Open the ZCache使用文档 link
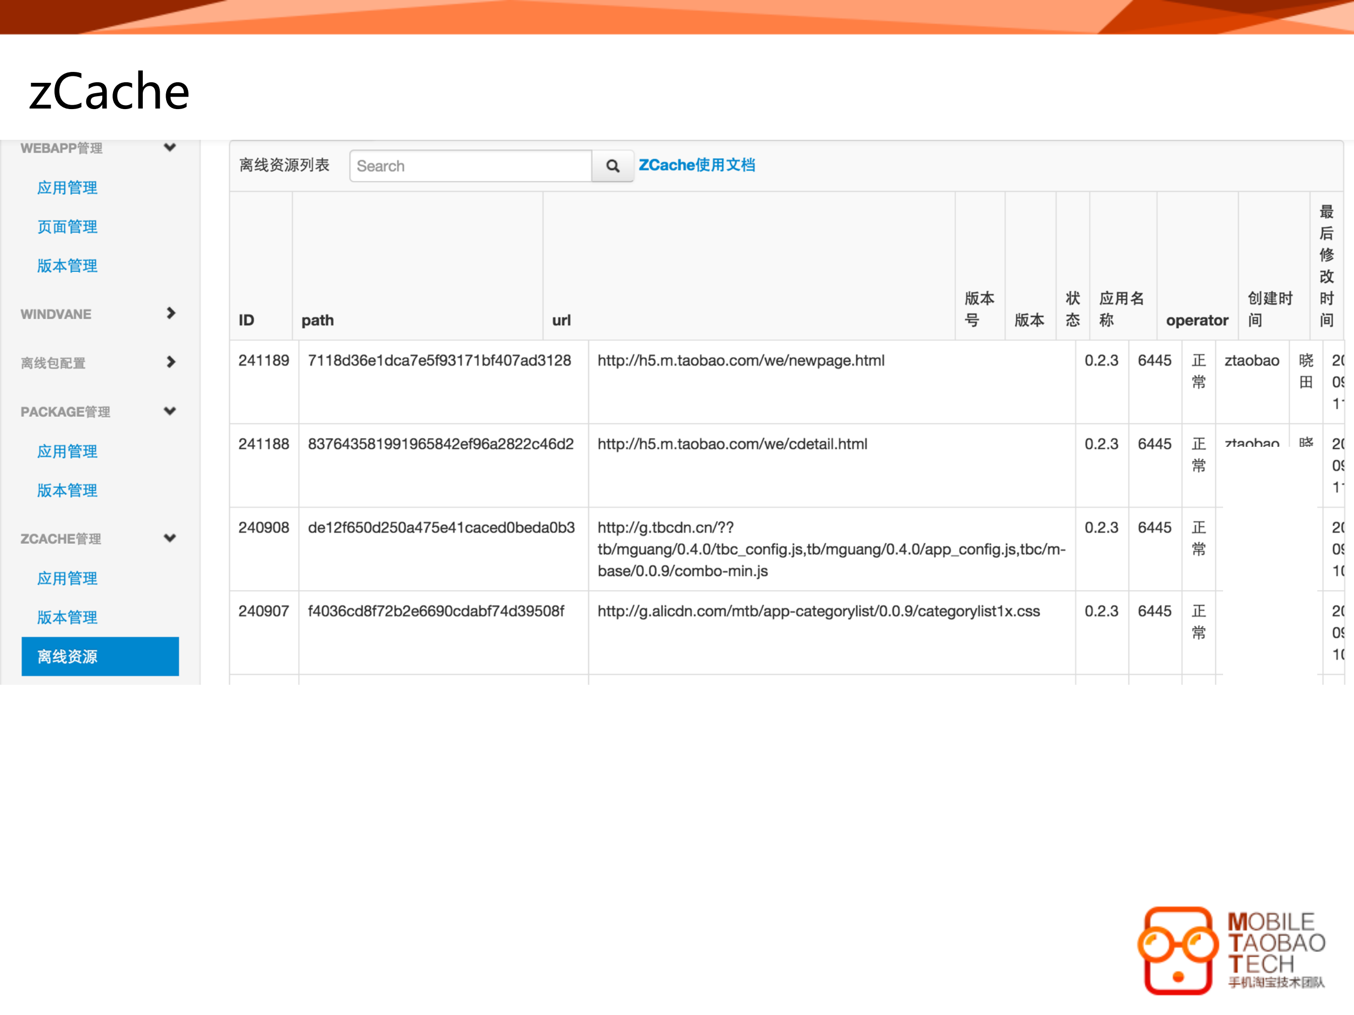This screenshot has width=1354, height=1015. tap(697, 165)
